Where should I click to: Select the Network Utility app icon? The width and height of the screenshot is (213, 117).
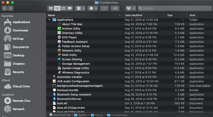pyautogui.click(x=59, y=50)
